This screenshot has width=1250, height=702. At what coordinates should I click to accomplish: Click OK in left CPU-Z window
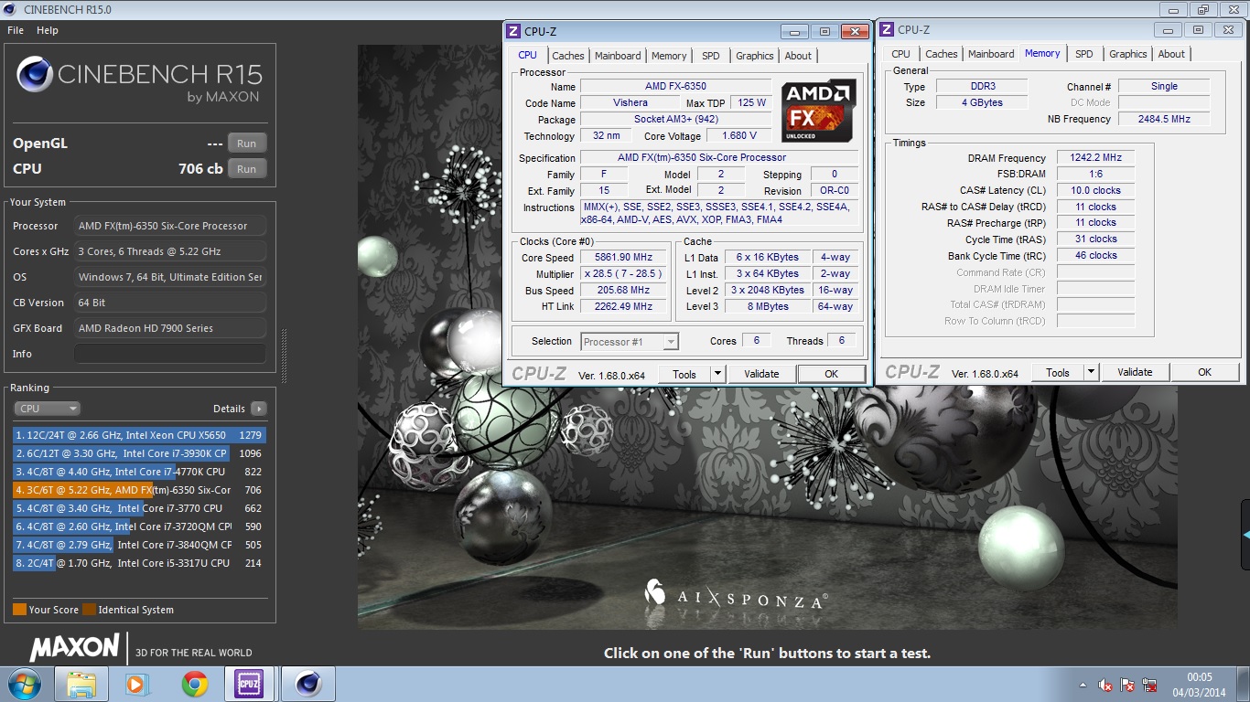coord(831,374)
